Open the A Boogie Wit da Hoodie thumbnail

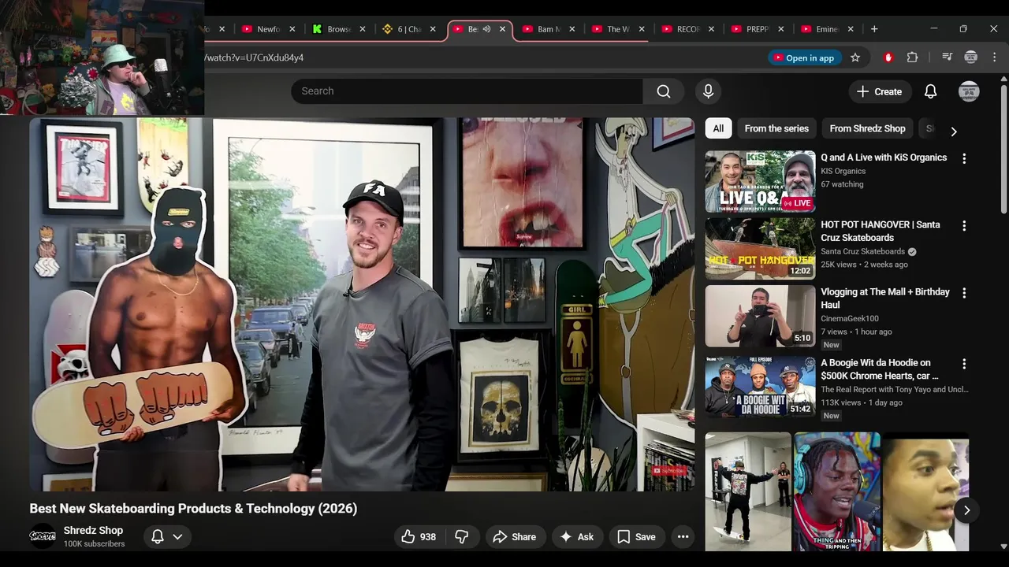pos(760,387)
